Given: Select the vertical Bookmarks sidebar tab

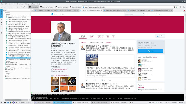Looking at the screenshot, I should [1, 14].
